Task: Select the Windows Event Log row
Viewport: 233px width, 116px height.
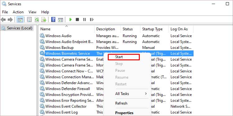Action: click(x=116, y=112)
